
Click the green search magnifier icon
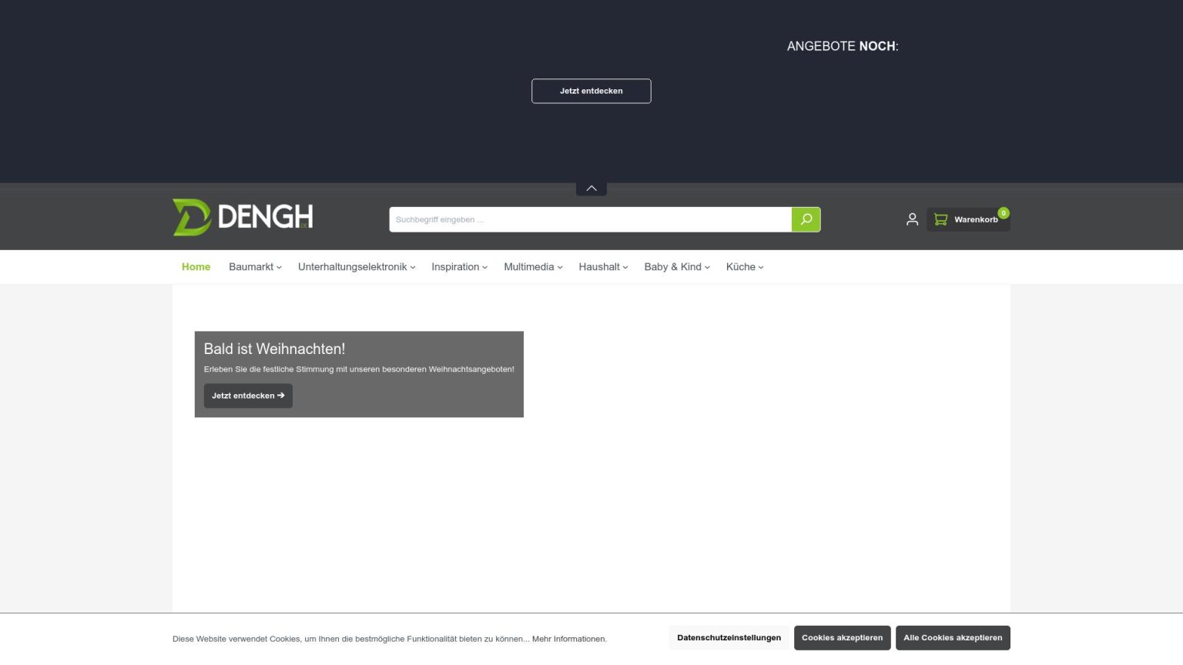(806, 219)
